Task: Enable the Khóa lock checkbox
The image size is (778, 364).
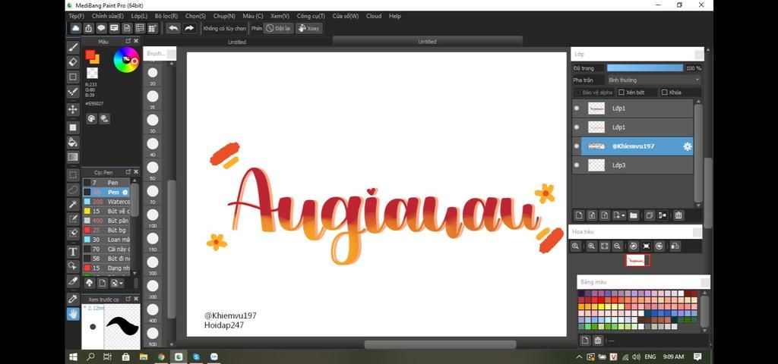Action: tap(664, 93)
